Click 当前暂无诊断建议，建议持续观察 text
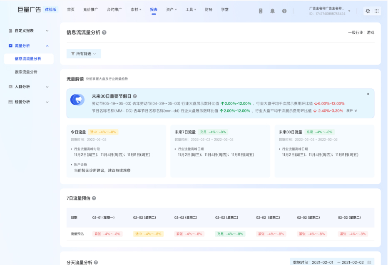388x265 pixels. click(x=102, y=170)
